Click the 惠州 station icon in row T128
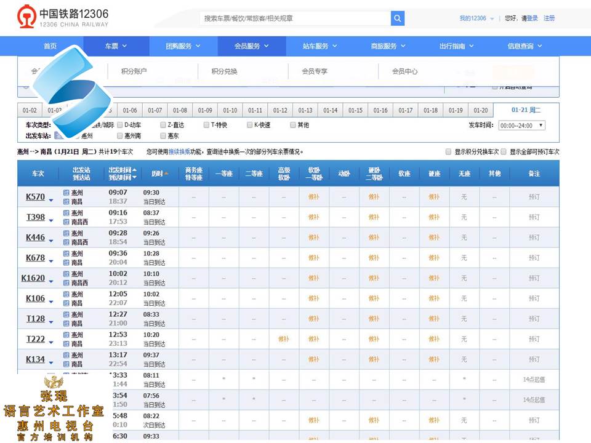Viewport: 591px width, 443px height. [66, 314]
